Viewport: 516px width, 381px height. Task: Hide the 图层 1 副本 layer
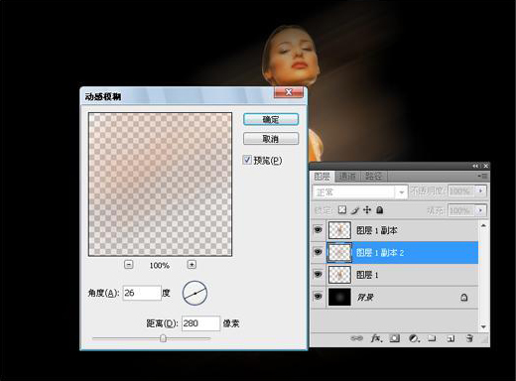pos(318,229)
